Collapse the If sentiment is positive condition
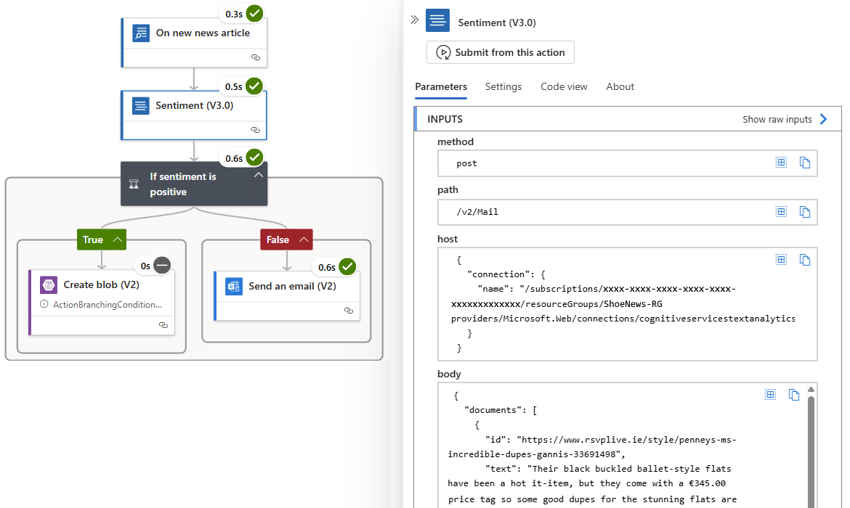This screenshot has height=508, width=850. [x=258, y=174]
